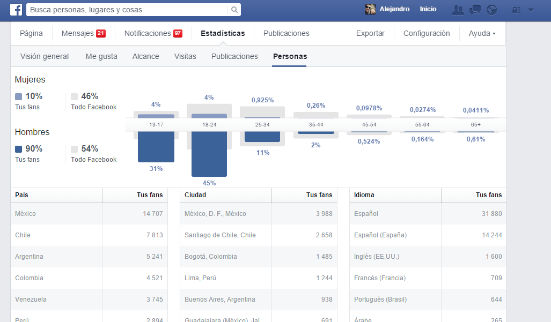The image size is (551, 322).
Task: Open Configuración
Action: 427,33
